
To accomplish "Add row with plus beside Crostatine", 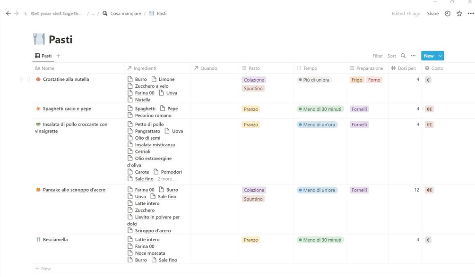I will [x=22, y=79].
